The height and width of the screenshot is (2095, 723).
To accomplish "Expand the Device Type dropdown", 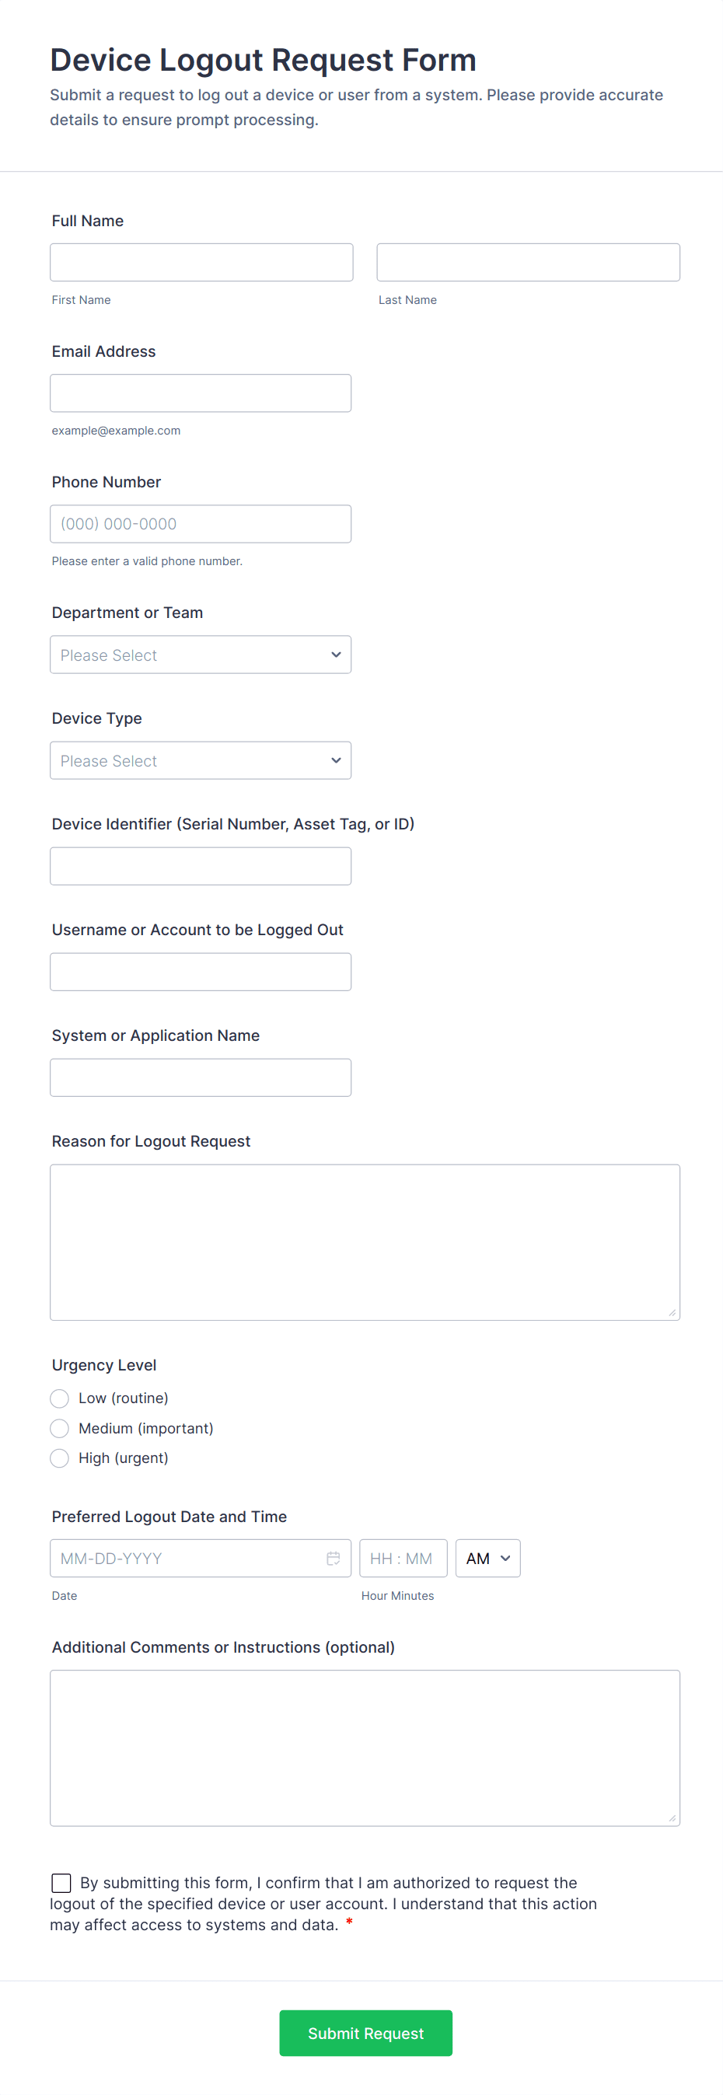I will click(x=200, y=760).
